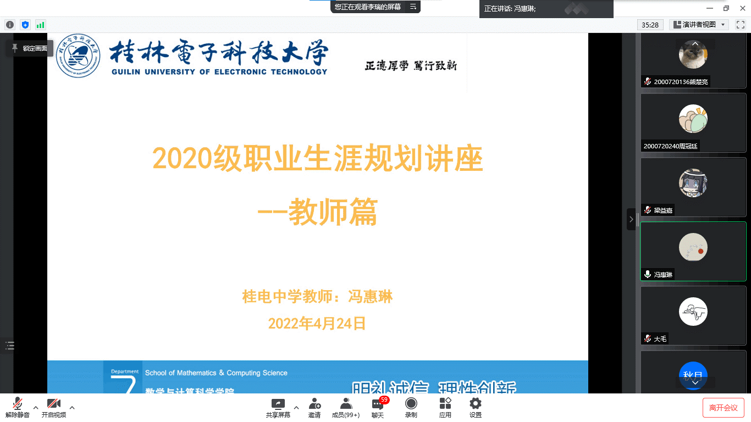Open the screen-sharing options menu at the top
751x422 pixels.
(x=413, y=7)
